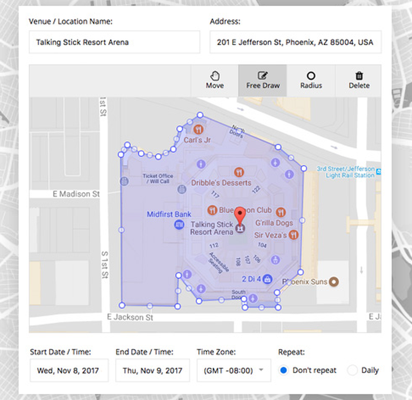Screen dimensions: 412x400
Task: Click the E Jackson St label
Action: point(130,317)
